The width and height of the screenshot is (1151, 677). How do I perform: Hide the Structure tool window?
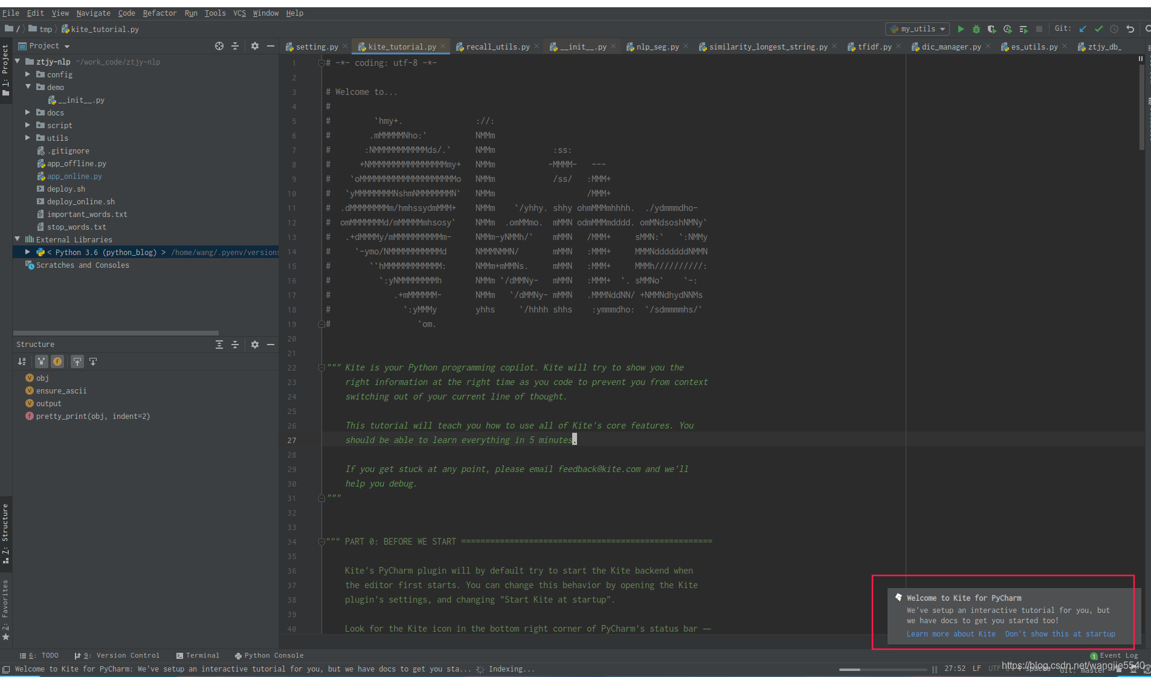271,345
